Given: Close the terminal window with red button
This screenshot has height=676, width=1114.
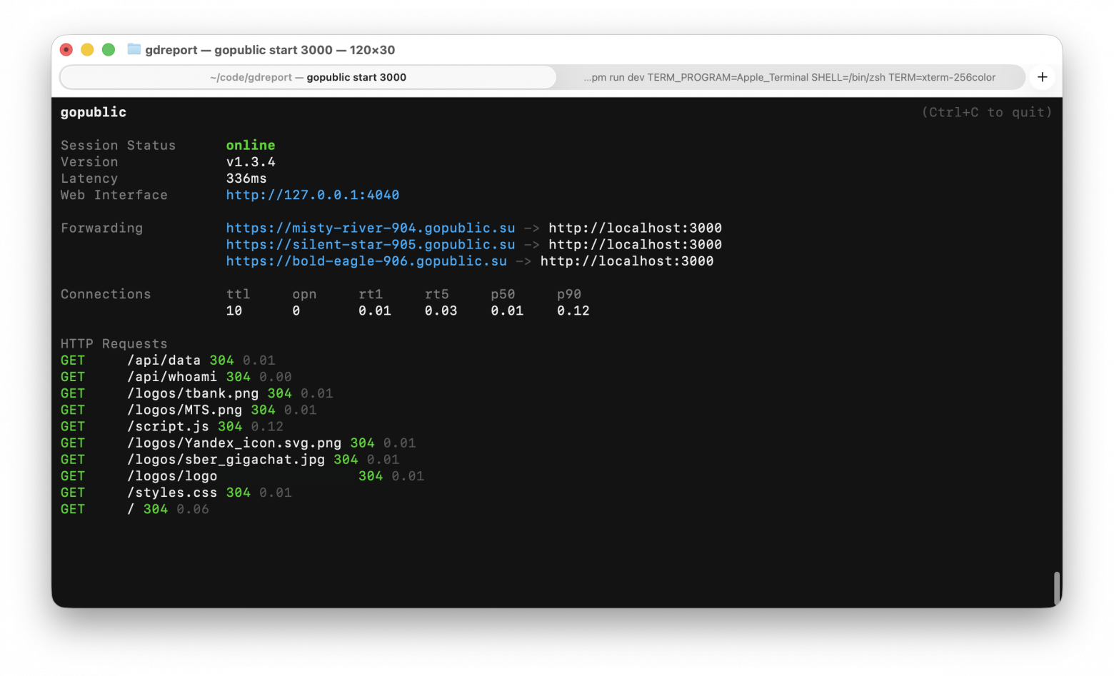Looking at the screenshot, I should (x=66, y=49).
